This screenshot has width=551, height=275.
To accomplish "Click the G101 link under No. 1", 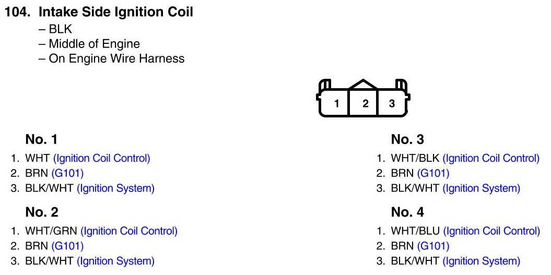I will pos(67,173).
